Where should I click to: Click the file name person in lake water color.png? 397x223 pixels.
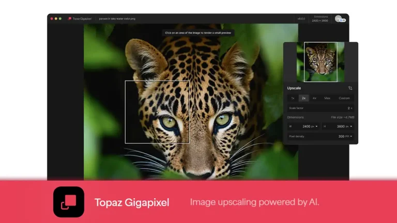117,19
